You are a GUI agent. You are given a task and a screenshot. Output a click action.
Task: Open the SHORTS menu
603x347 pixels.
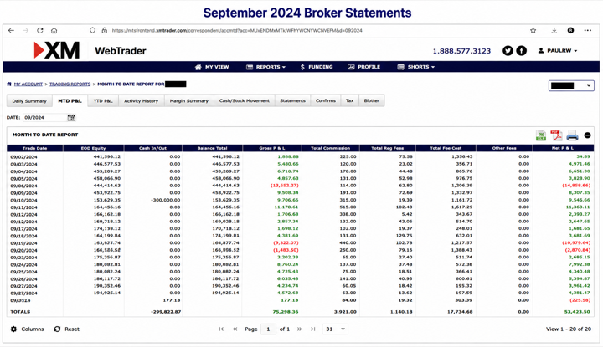click(415, 67)
